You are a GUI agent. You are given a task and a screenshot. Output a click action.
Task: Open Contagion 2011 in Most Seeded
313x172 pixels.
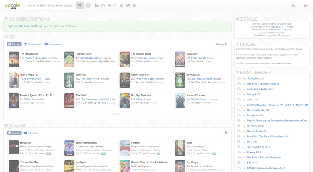255,115
